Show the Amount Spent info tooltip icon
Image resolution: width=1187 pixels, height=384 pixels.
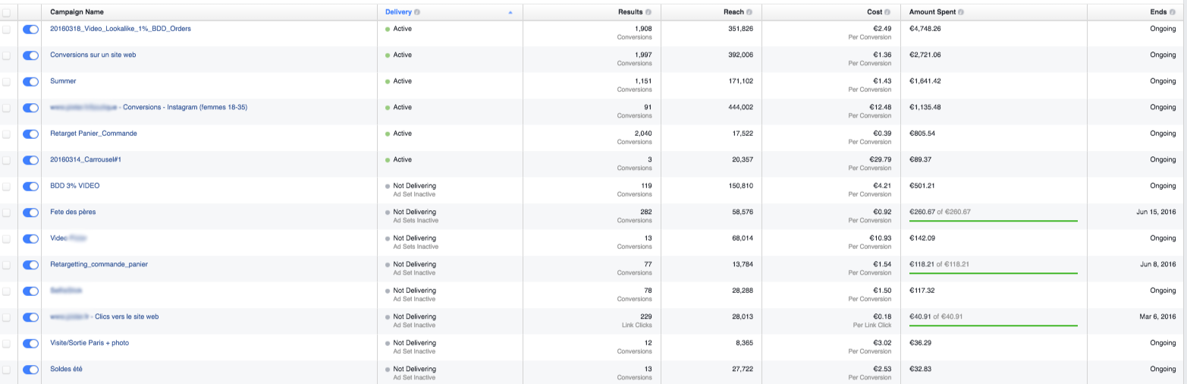pyautogui.click(x=961, y=12)
